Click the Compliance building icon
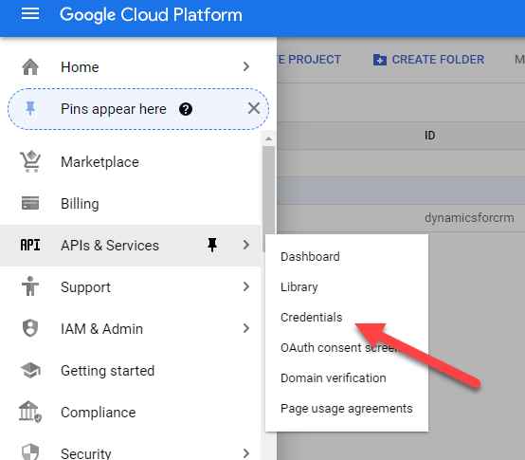This screenshot has width=525, height=460. [30, 412]
